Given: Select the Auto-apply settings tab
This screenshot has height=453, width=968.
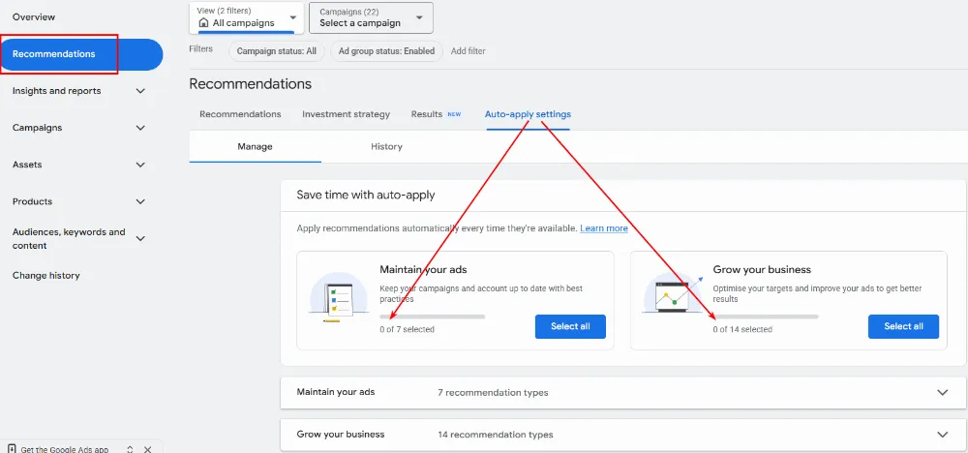Looking at the screenshot, I should pos(528,114).
